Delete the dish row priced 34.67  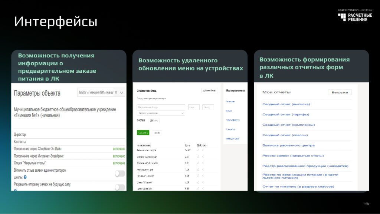coord(203,150)
